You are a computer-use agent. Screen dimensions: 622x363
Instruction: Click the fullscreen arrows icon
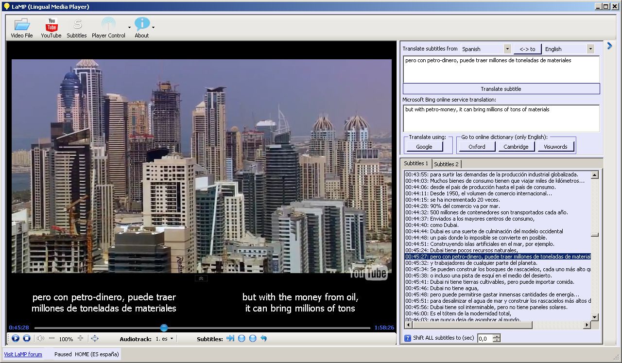coord(96,339)
